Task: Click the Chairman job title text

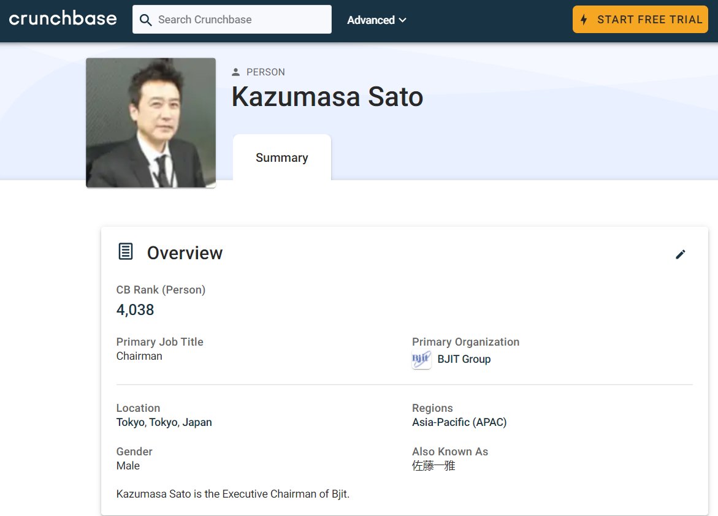Action: (139, 356)
